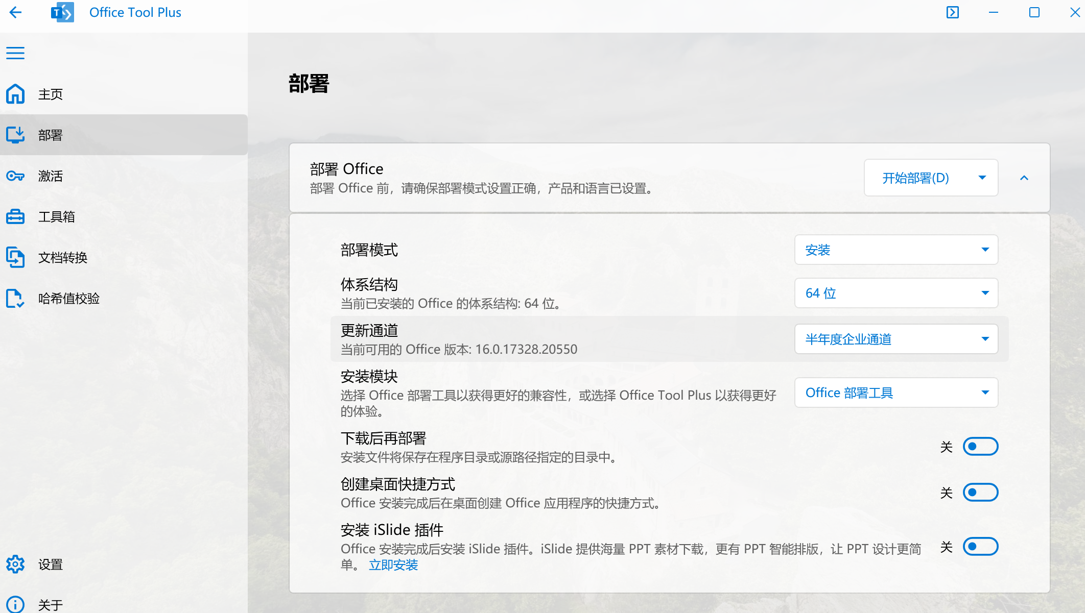
Task: Expand the 体系结构 64 位 dropdown
Action: tap(896, 293)
